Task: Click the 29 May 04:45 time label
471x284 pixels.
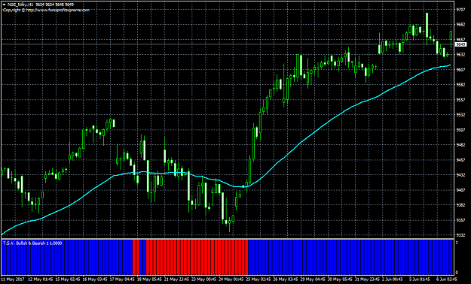Action: click(313, 279)
